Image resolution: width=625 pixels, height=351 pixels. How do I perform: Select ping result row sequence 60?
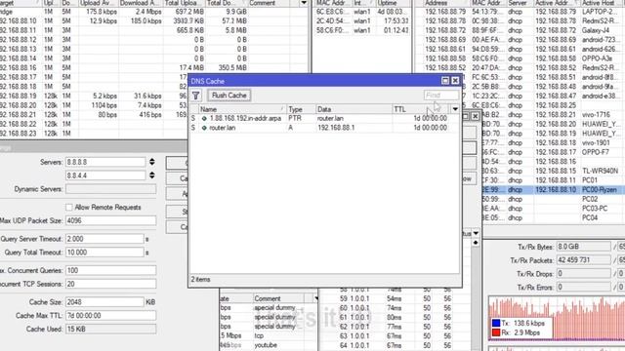coord(396,308)
